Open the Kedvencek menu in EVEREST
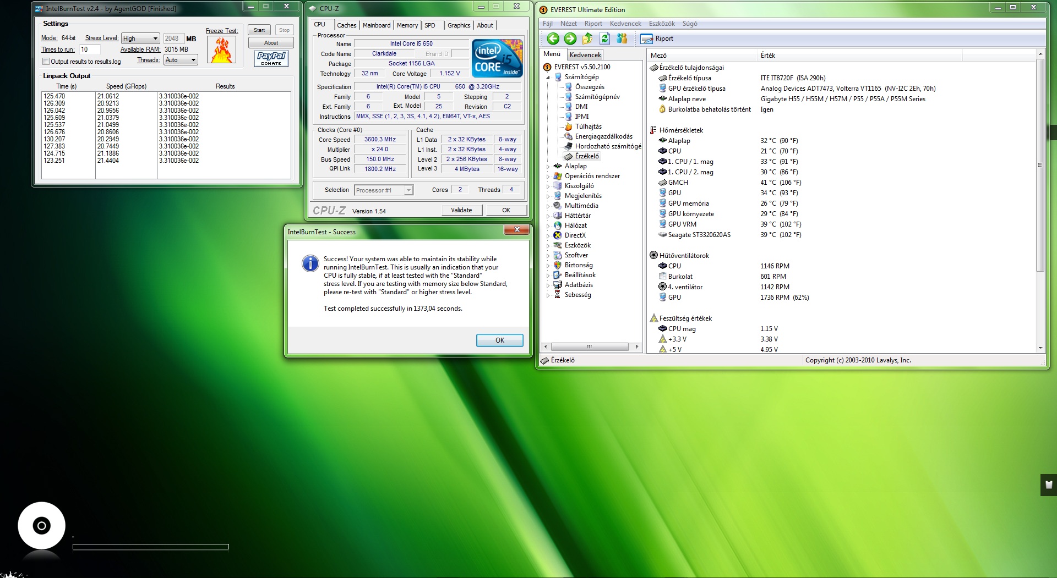 [625, 24]
